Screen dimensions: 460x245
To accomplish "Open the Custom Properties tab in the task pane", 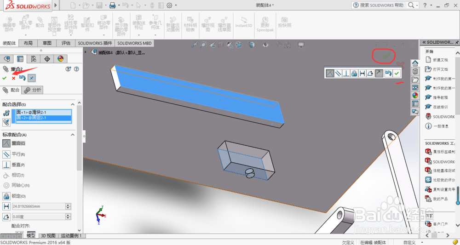I will pyautogui.click(x=415, y=103).
